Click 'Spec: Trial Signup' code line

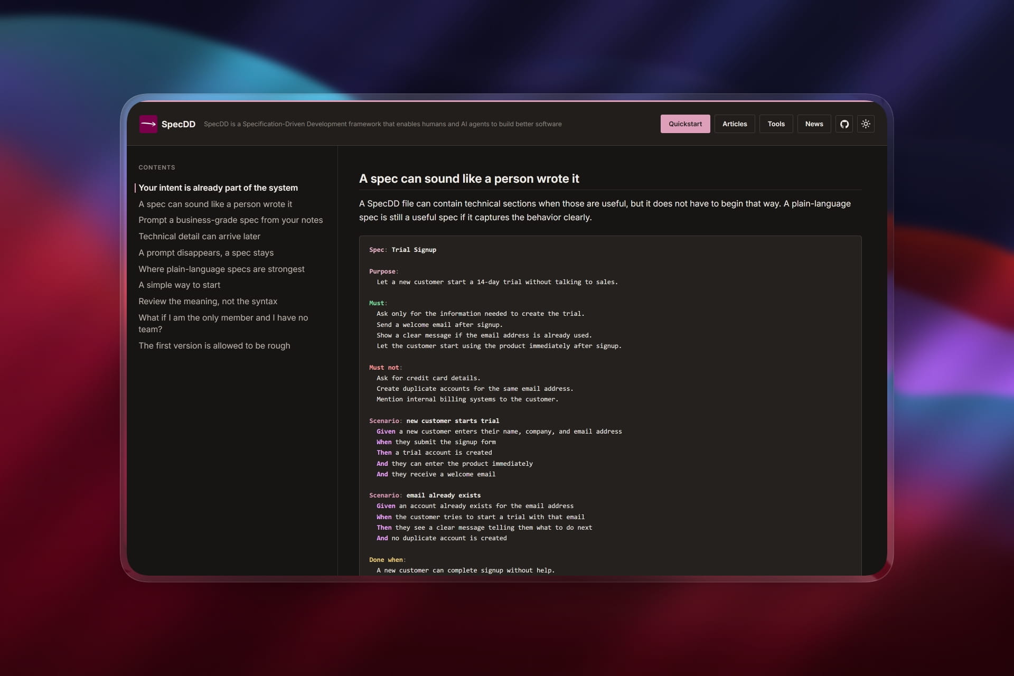point(402,250)
